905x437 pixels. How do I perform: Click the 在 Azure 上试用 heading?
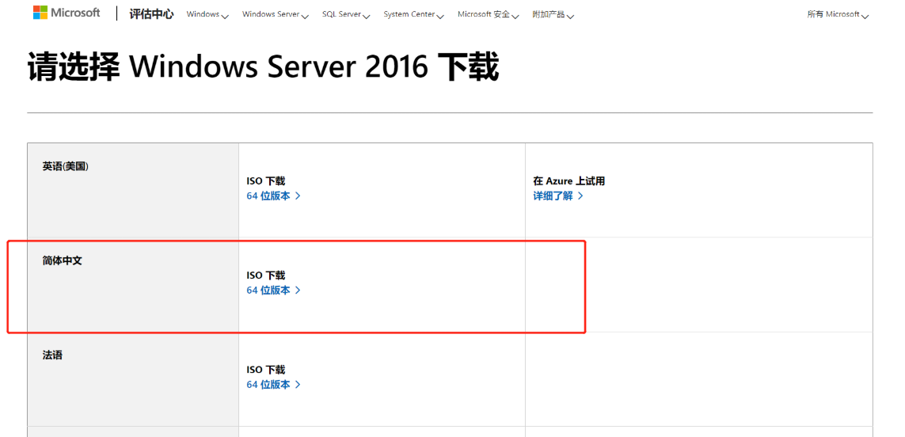tap(569, 181)
